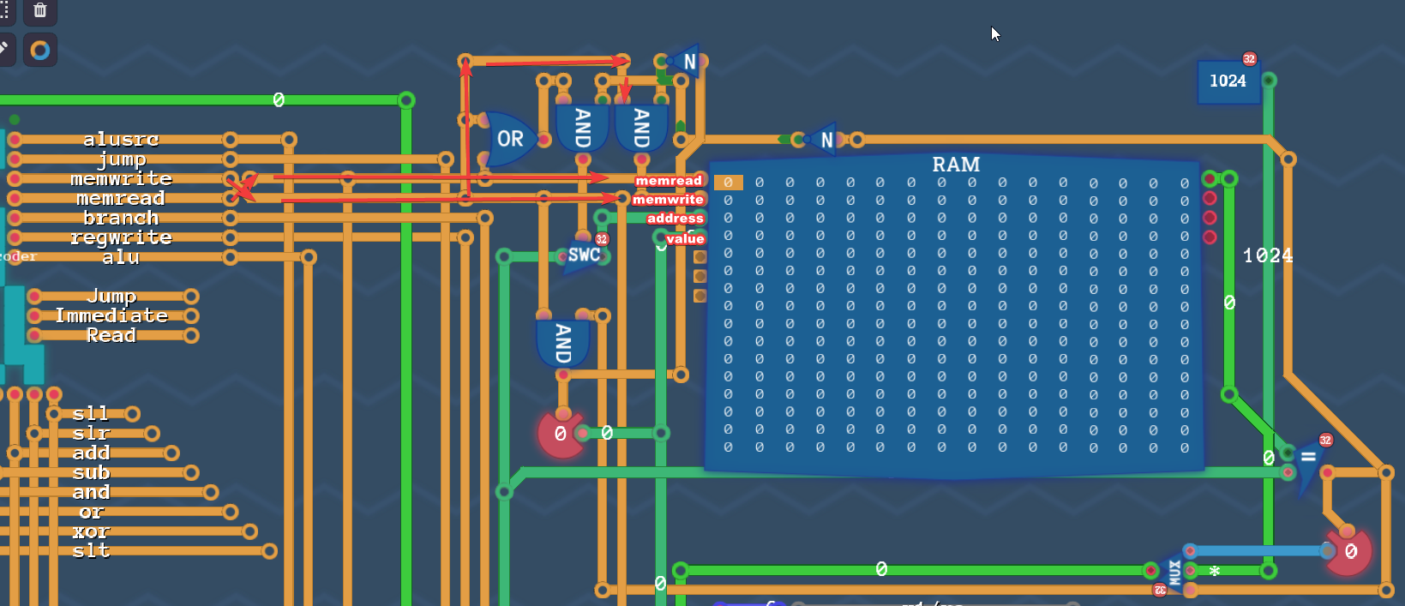Click the trash delete icon
The image size is (1405, 606).
[39, 10]
